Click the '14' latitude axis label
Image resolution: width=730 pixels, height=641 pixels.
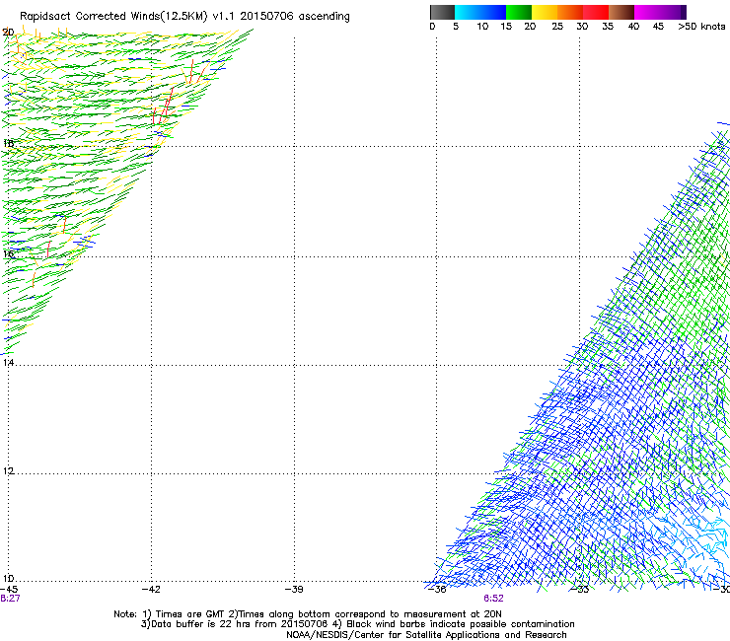click(x=8, y=362)
